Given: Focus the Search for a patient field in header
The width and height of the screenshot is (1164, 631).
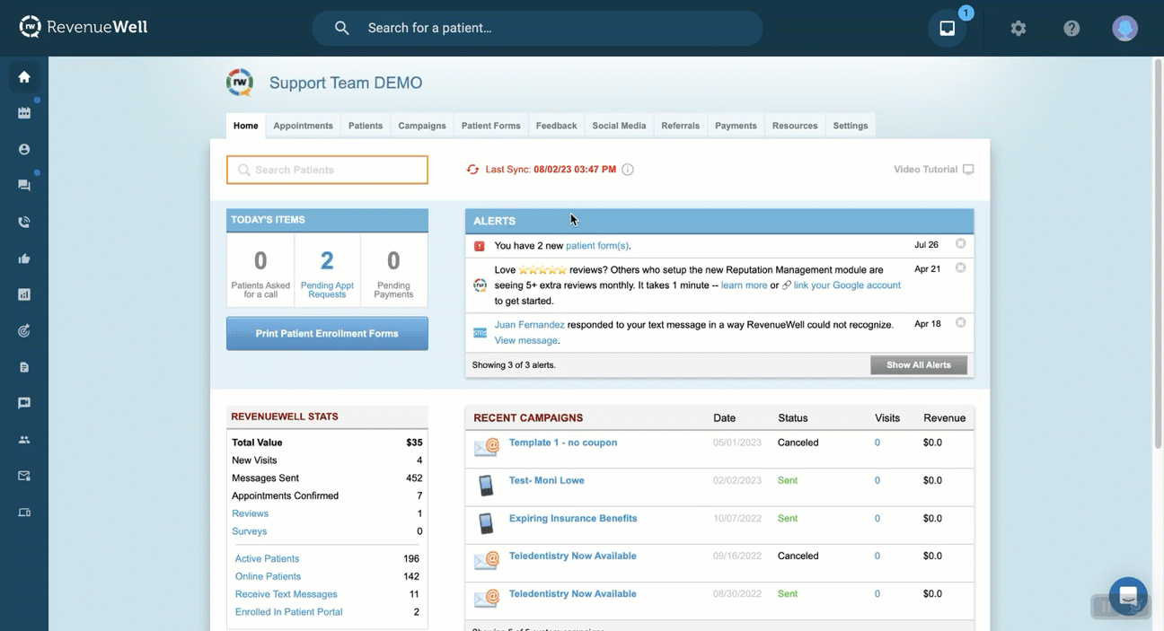Looking at the screenshot, I should click(x=537, y=28).
